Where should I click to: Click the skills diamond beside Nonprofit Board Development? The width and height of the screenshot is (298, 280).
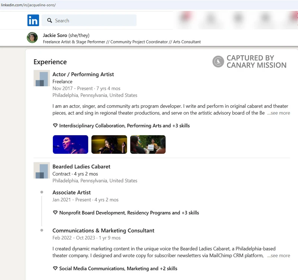pos(55,212)
